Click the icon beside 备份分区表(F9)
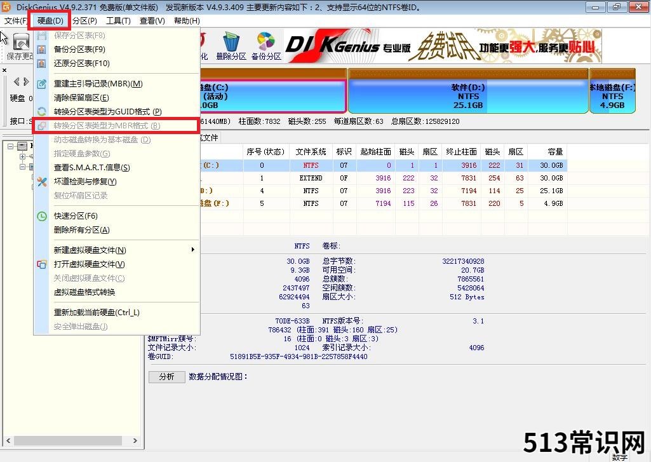The image size is (651, 462). 41,50
